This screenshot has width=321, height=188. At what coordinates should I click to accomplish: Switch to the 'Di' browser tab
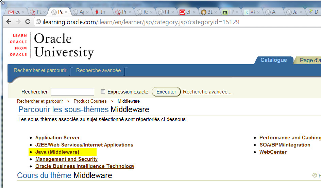pos(314,12)
